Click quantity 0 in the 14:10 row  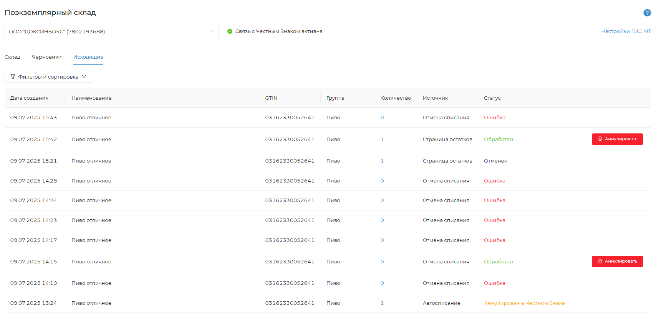(x=382, y=283)
